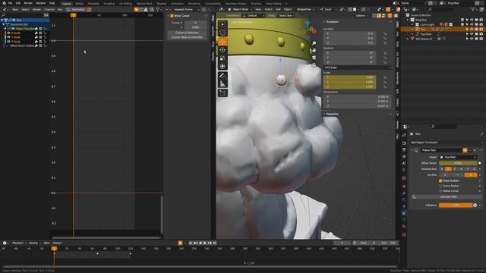Hide the Y Scale channel eye icon

click(x=8, y=37)
